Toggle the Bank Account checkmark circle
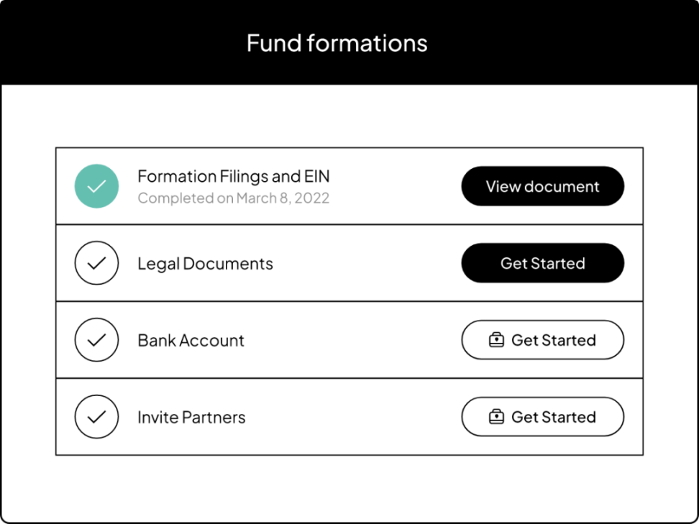 (x=96, y=340)
